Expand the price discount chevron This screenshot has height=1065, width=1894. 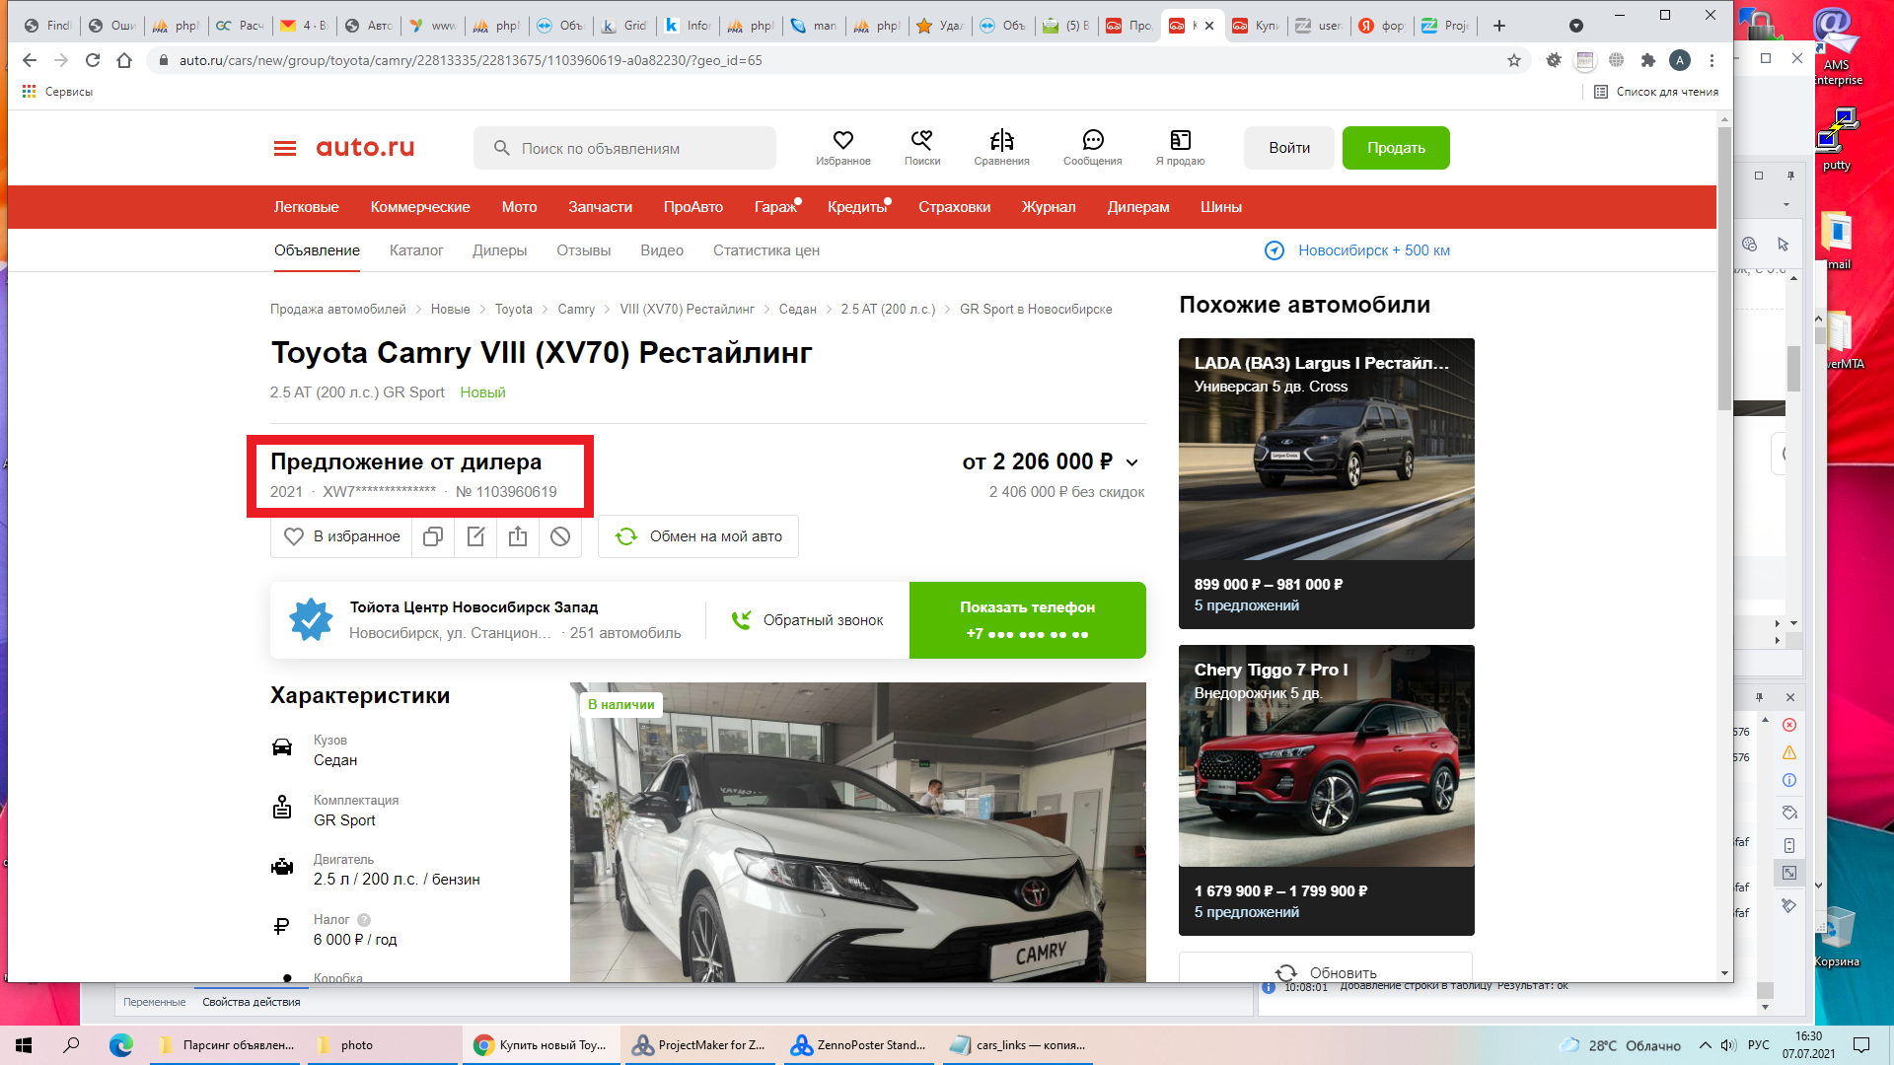(1132, 462)
